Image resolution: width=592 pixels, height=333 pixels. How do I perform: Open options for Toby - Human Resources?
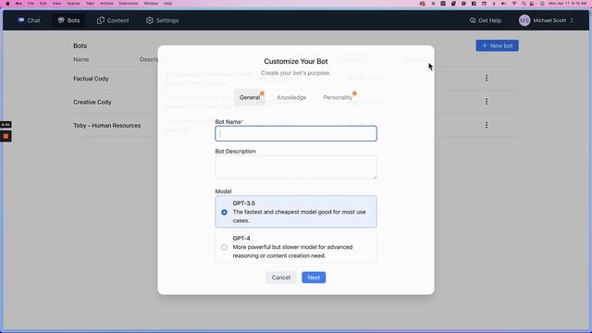click(487, 125)
